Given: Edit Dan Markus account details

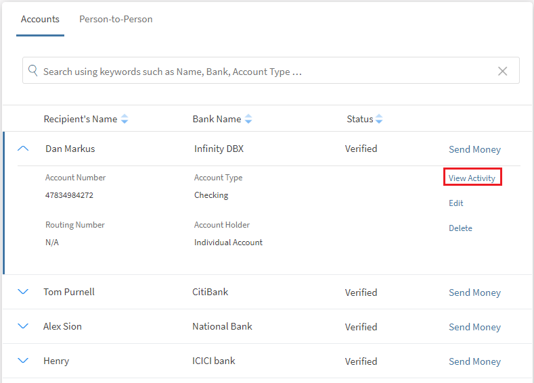Looking at the screenshot, I should [456, 203].
